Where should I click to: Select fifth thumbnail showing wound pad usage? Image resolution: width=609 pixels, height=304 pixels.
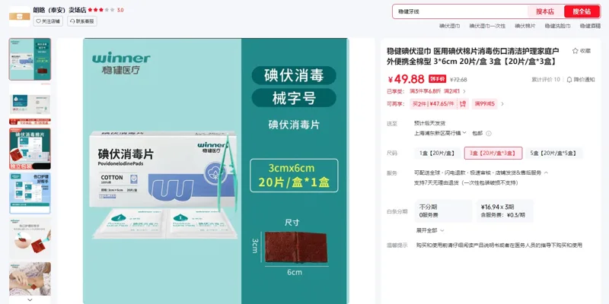coord(30,238)
